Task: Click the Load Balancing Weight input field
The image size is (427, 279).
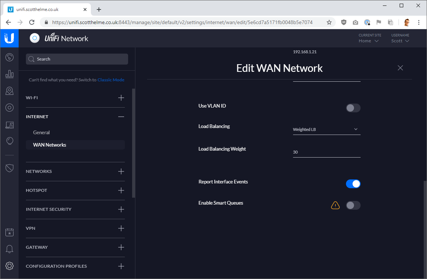Action: pos(326,152)
